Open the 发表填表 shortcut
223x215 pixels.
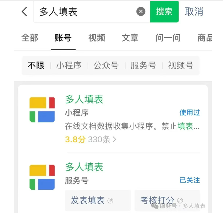pos(98,200)
